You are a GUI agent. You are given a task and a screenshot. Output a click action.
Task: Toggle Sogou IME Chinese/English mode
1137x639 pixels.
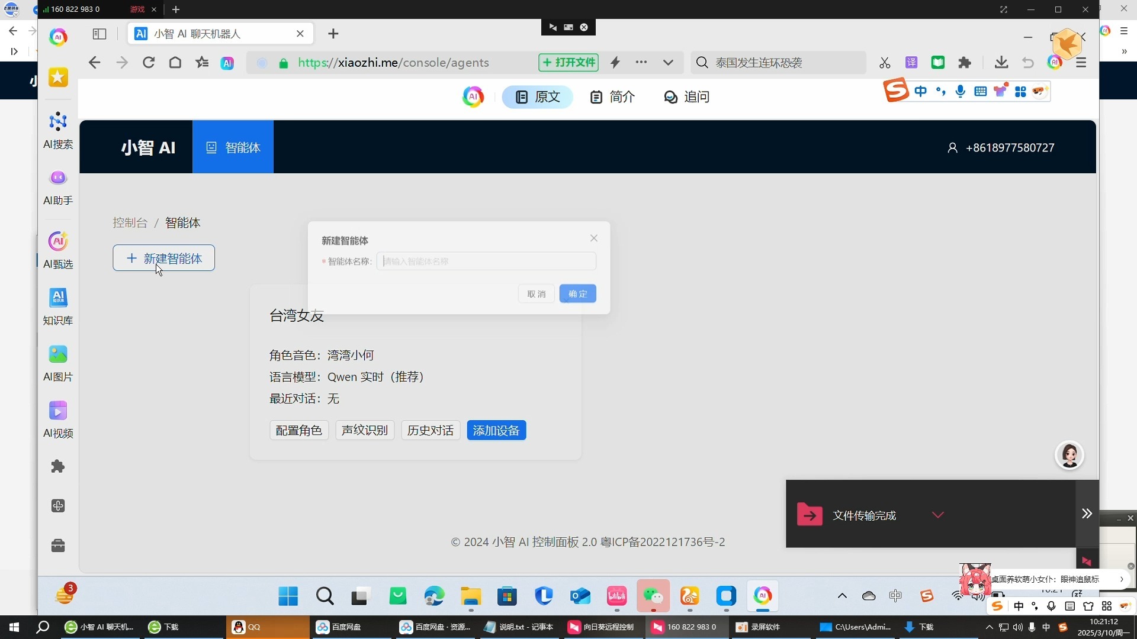point(920,91)
